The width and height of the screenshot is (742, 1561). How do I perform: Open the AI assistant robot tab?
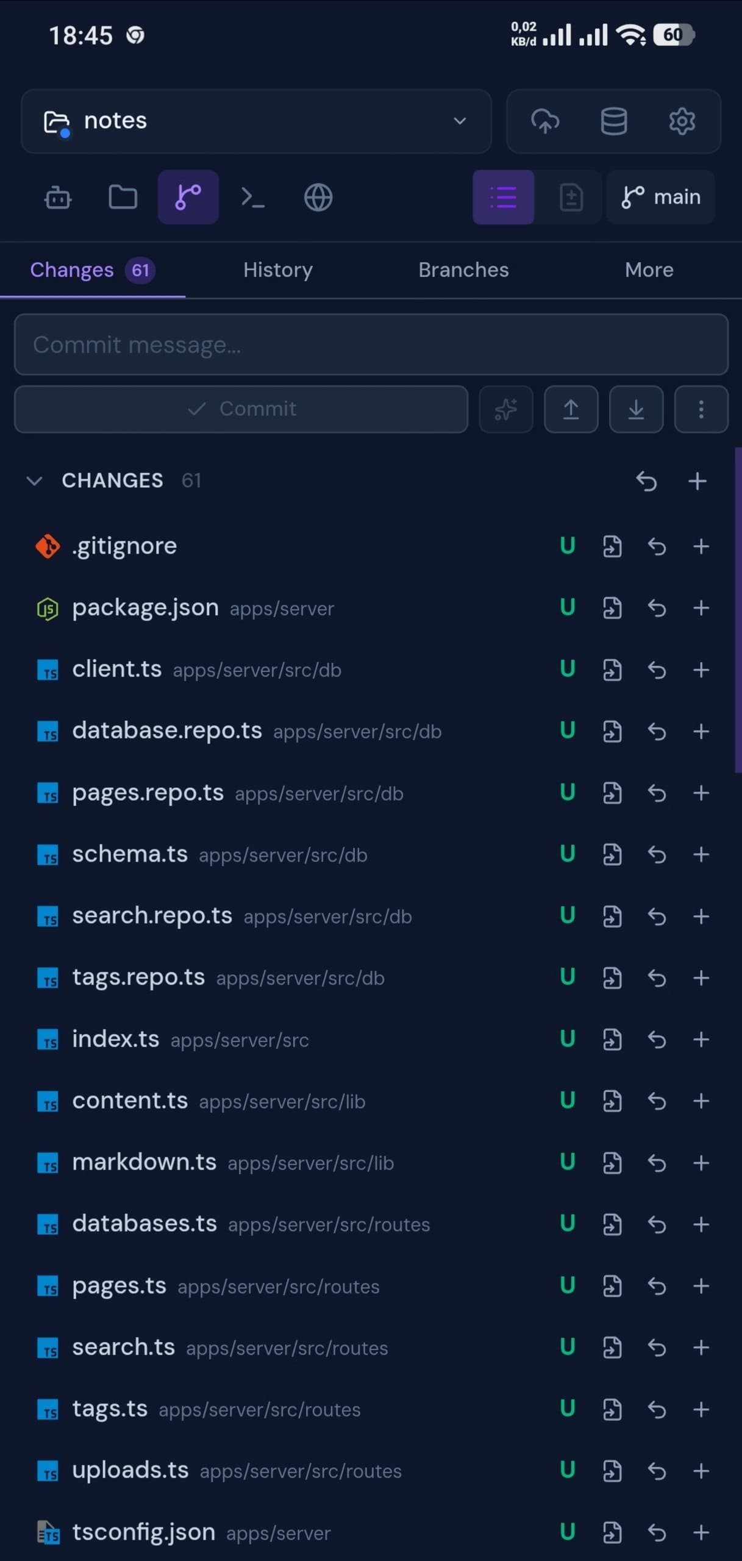tap(58, 198)
